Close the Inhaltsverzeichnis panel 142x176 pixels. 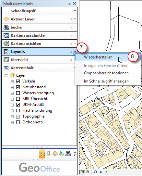pyautogui.click(x=75, y=3)
